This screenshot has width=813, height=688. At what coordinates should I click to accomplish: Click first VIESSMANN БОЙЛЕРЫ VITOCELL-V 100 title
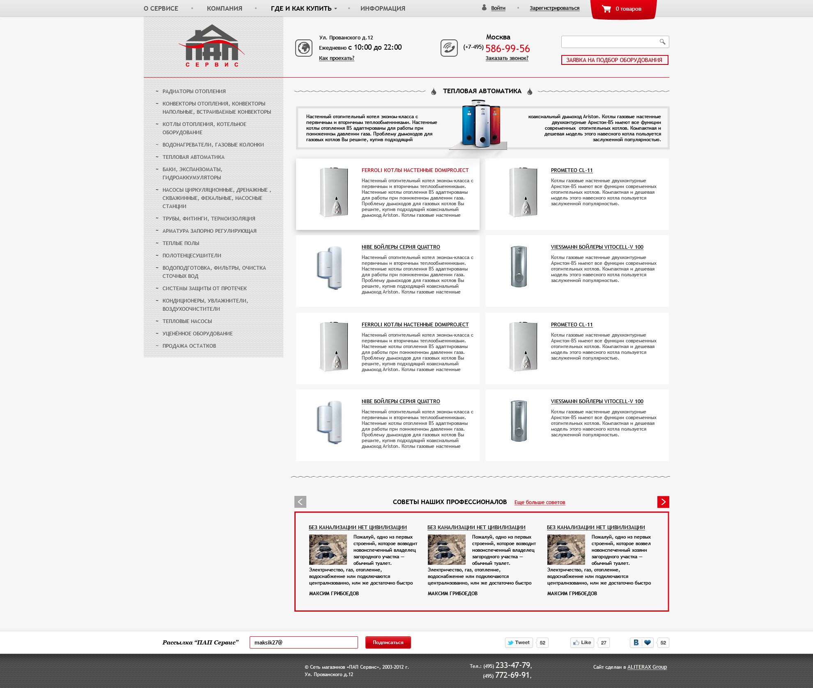pos(597,247)
